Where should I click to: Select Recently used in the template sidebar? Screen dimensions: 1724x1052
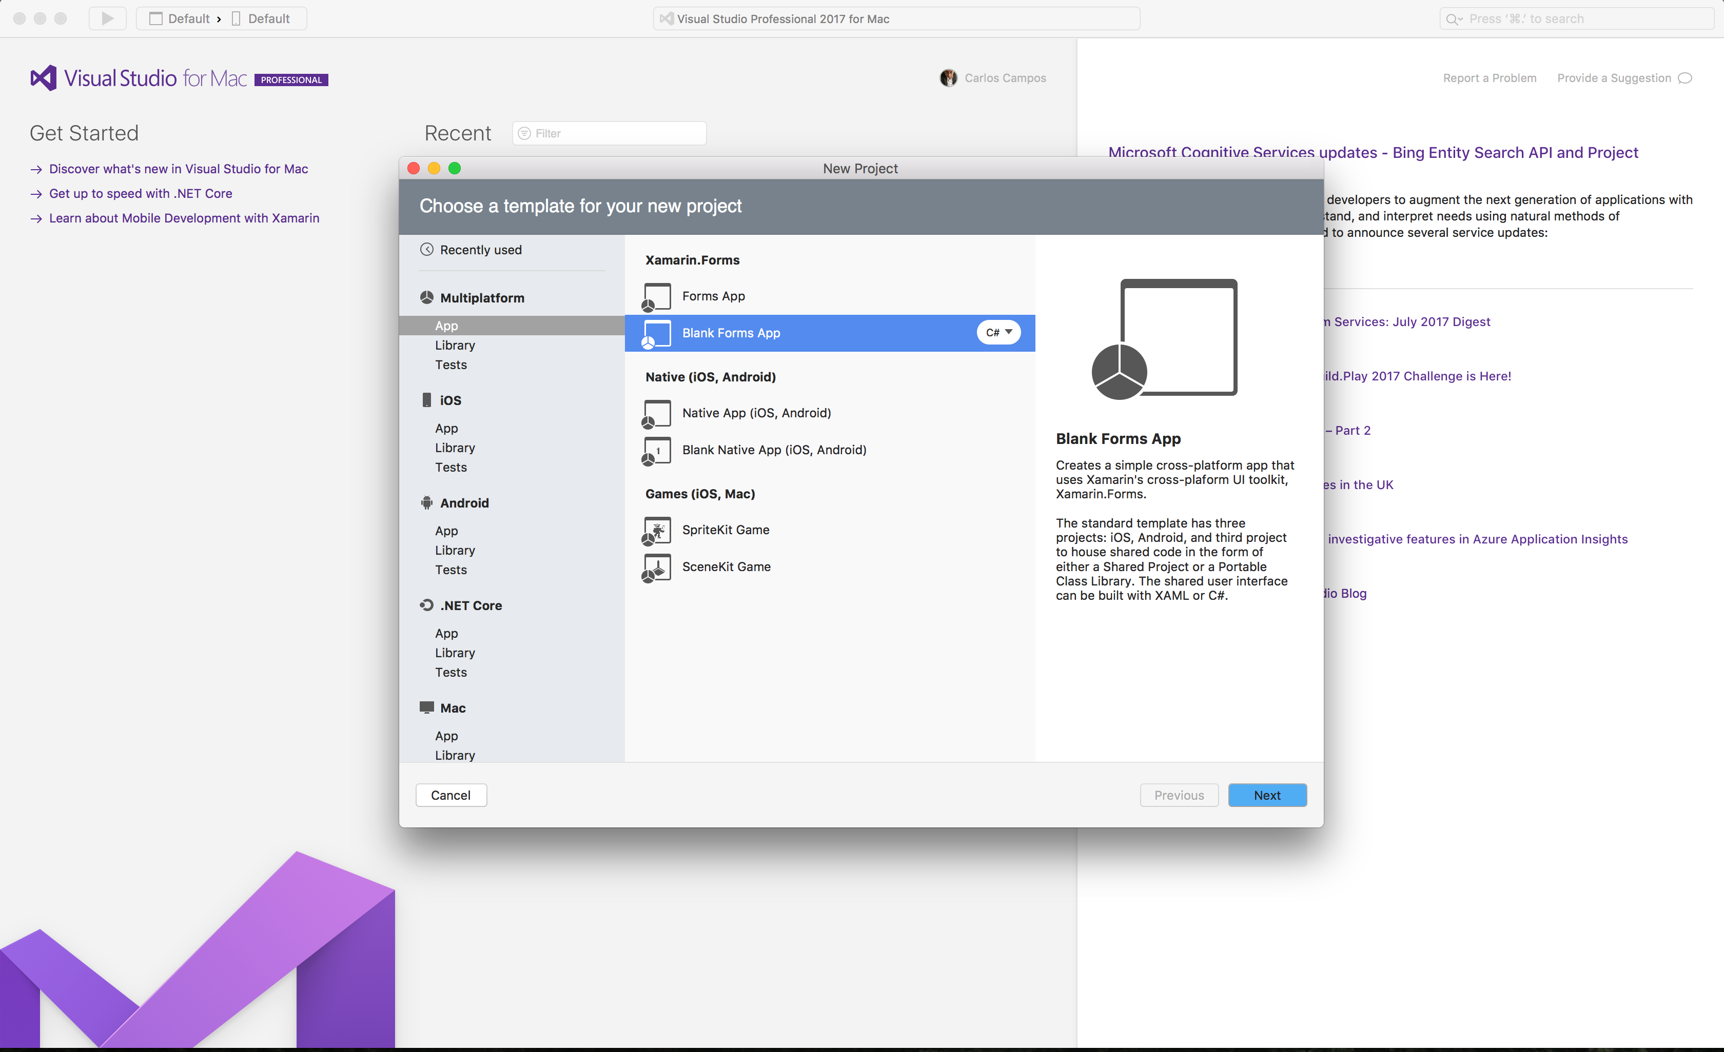pos(480,250)
